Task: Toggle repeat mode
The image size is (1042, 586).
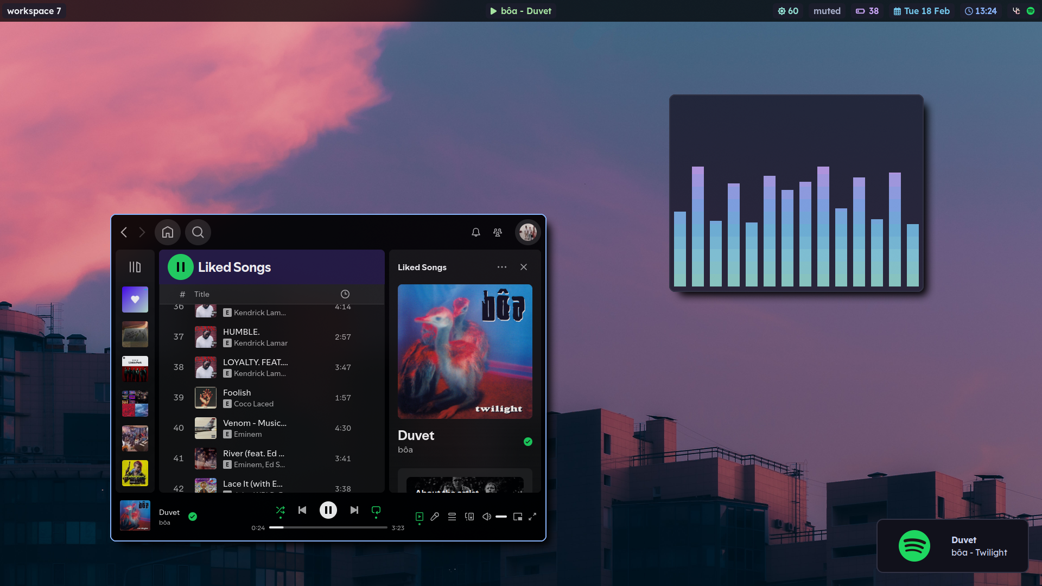Action: (376, 510)
